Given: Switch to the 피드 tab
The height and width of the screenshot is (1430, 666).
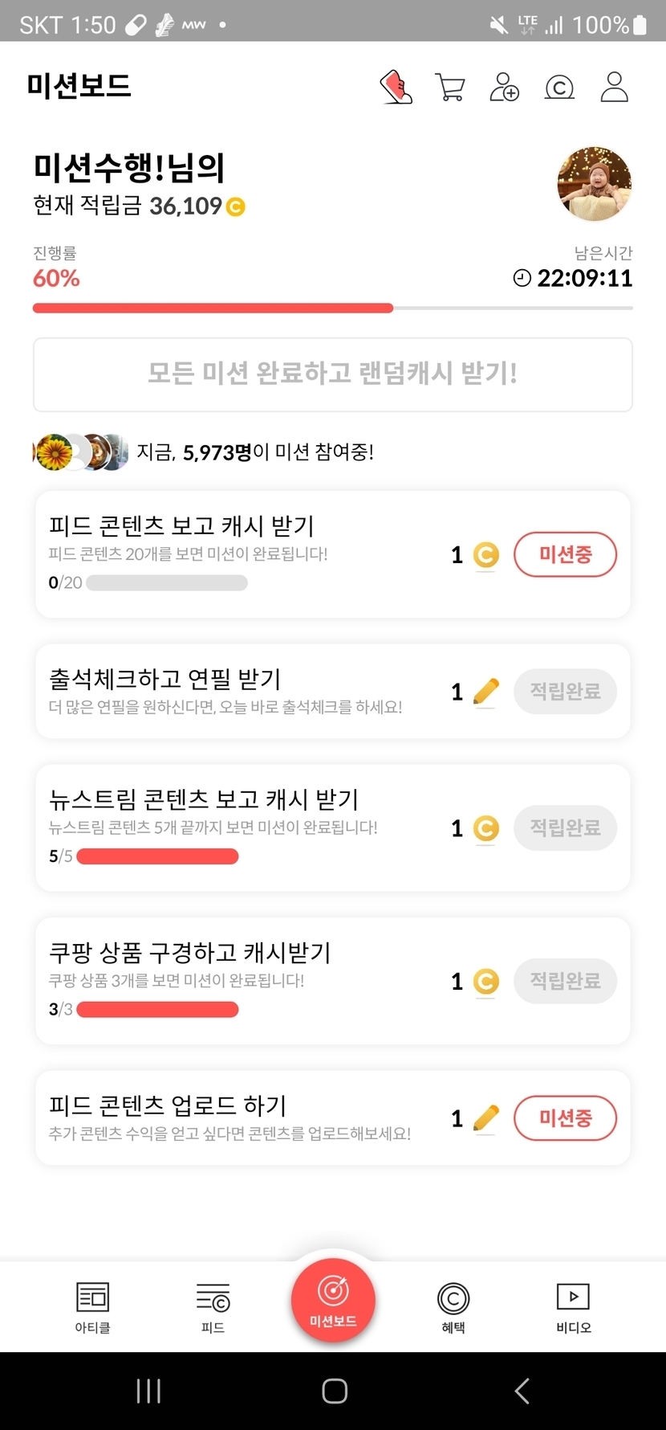Looking at the screenshot, I should coord(213,1306).
